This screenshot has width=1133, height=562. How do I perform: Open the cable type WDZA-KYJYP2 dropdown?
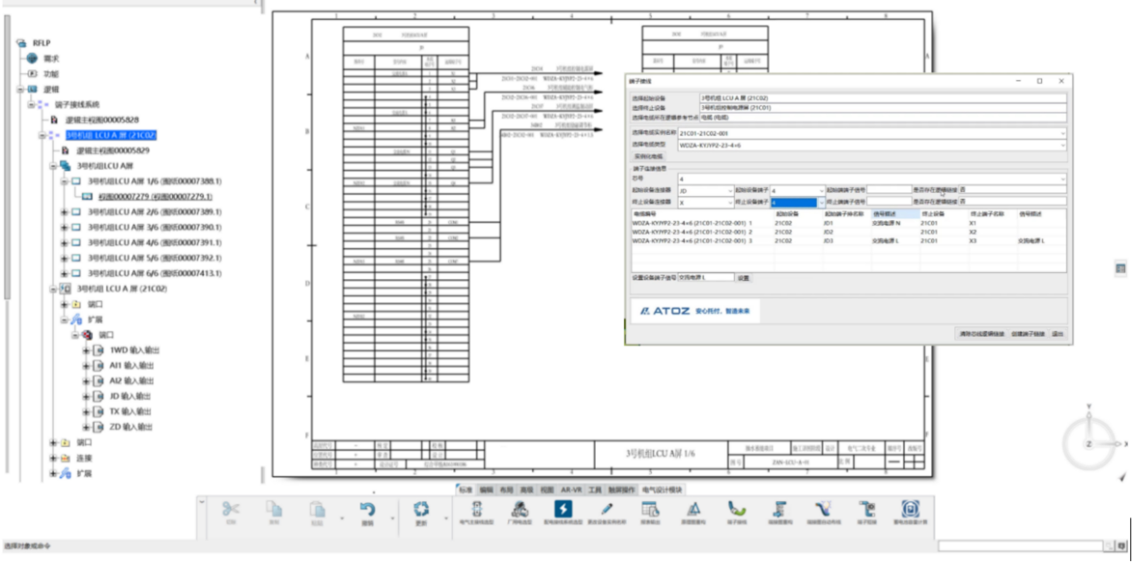tap(1062, 146)
